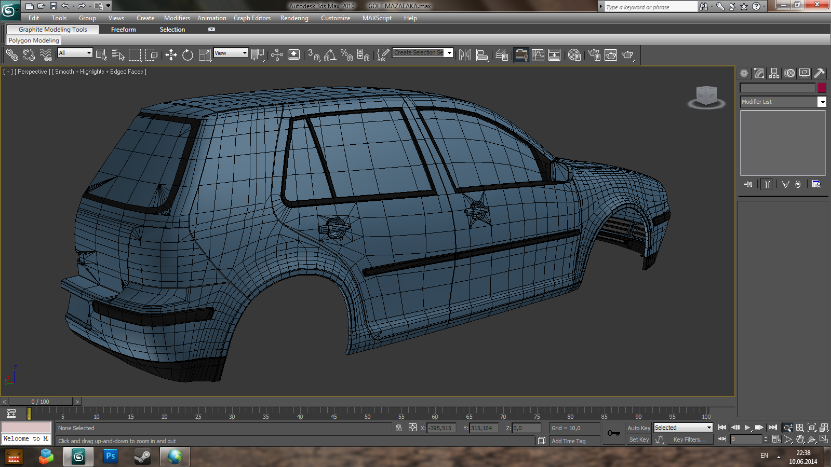Toggle the selection lock padlock

pyautogui.click(x=398, y=428)
